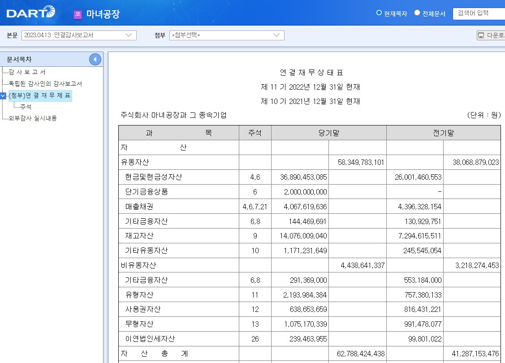Image resolution: width=505 pixels, height=363 pixels.
Task: Click the value 4,067,619,636
Action: point(305,207)
